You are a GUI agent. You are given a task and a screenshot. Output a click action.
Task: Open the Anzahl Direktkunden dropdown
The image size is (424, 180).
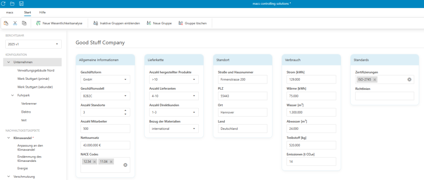click(x=174, y=112)
